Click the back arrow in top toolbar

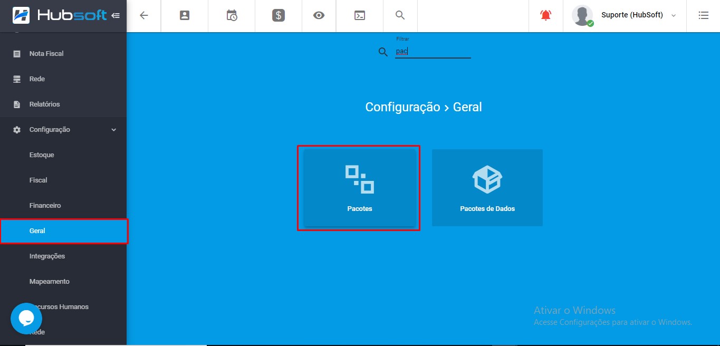coord(143,15)
